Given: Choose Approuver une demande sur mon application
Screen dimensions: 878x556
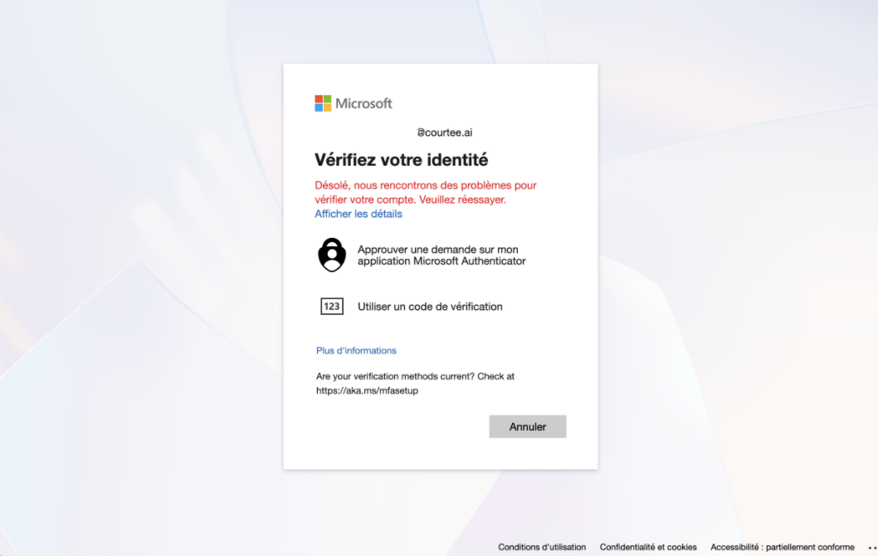Looking at the screenshot, I should (x=441, y=255).
